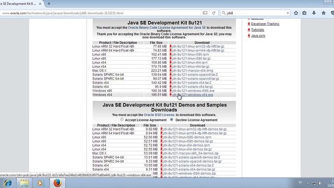
Task: Download jdk-8u121-linux-x64.tar.gz
Action: 190,66
